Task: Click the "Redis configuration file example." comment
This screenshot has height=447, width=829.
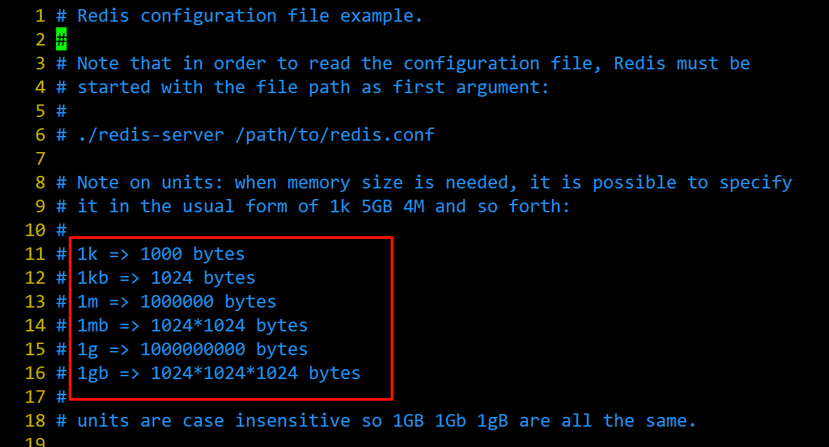Action: point(250,16)
